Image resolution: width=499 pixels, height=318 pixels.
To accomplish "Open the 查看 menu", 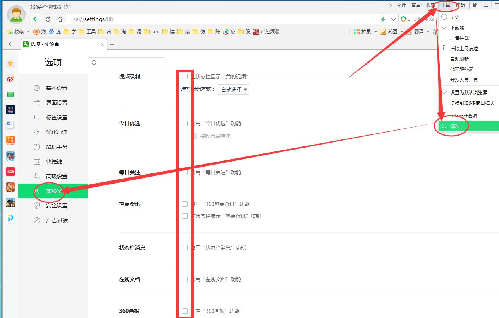I will tap(416, 5).
